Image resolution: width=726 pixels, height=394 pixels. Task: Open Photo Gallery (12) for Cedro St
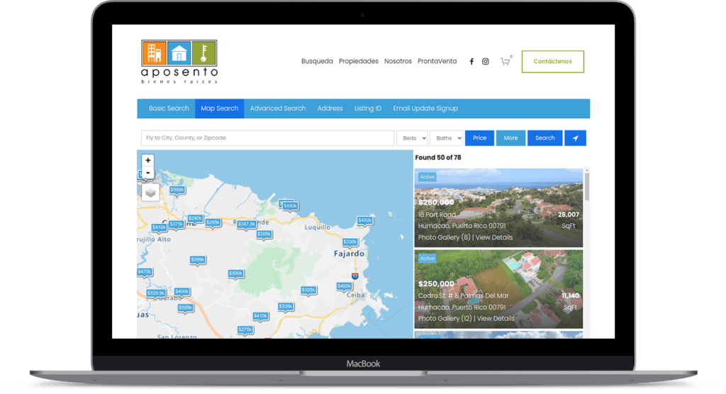tap(445, 319)
